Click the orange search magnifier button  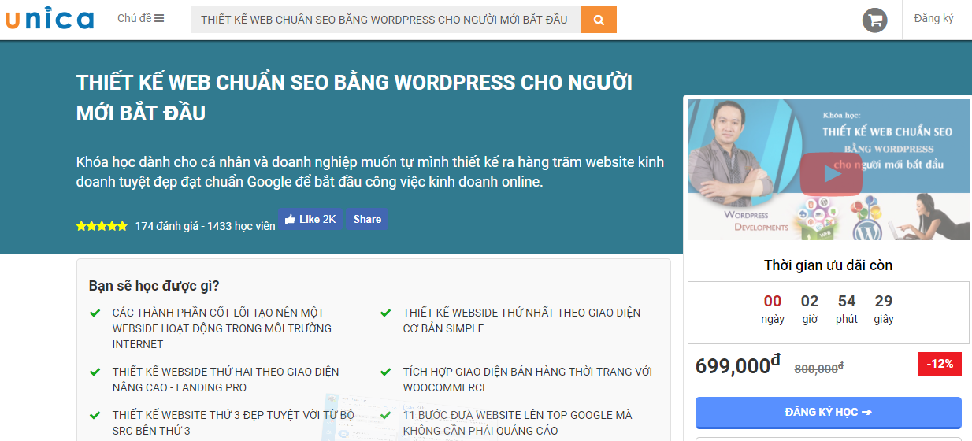click(599, 20)
